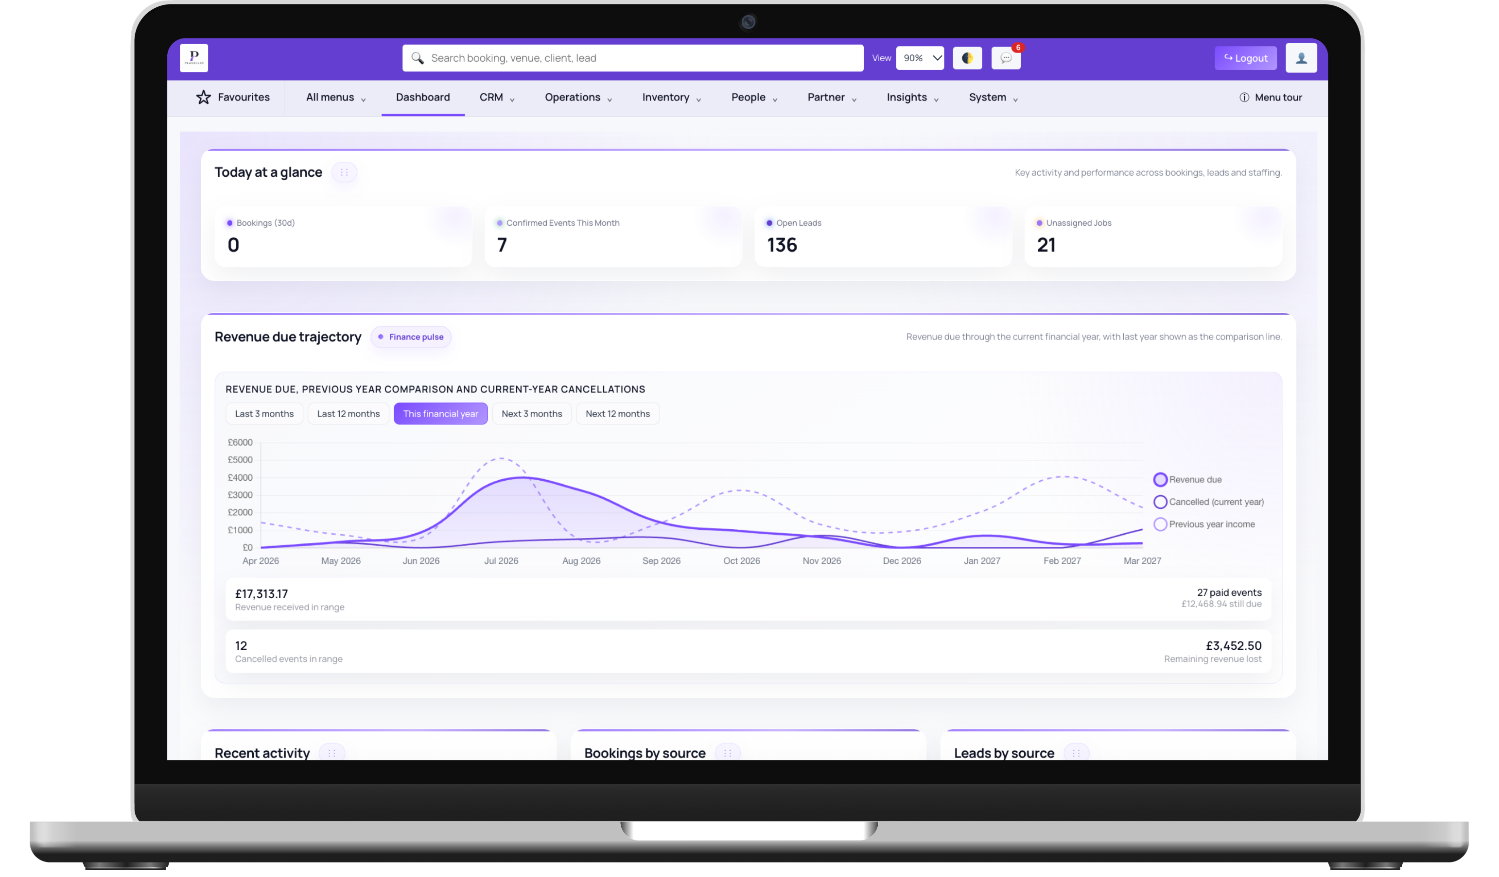Select the Next 12 months range
This screenshot has width=1499, height=877.
tap(618, 414)
